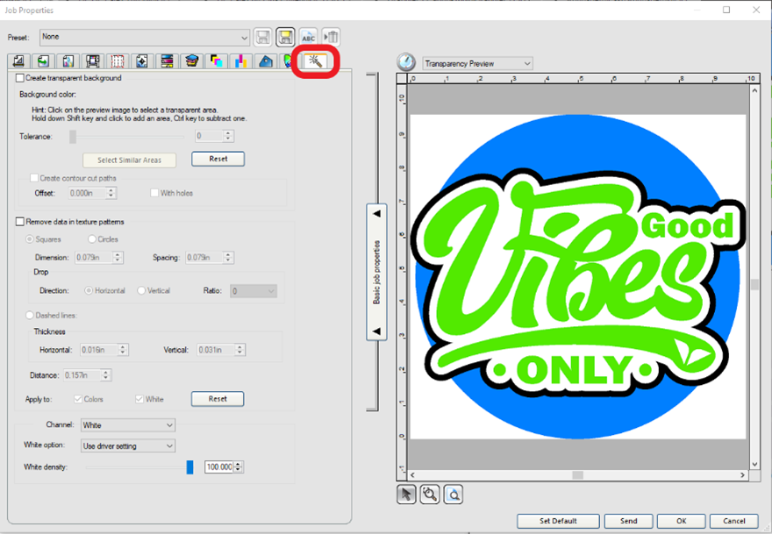772x534 pixels.
Task: Select the arrow pointer tool below preview
Action: 406,495
